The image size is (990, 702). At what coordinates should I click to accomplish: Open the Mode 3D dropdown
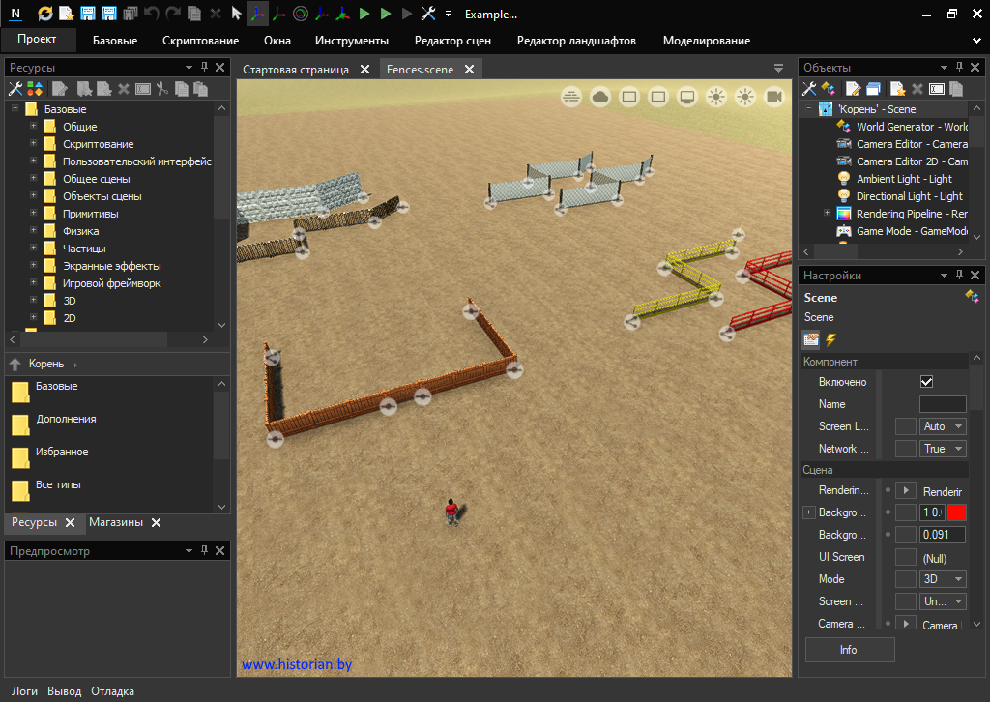(943, 579)
